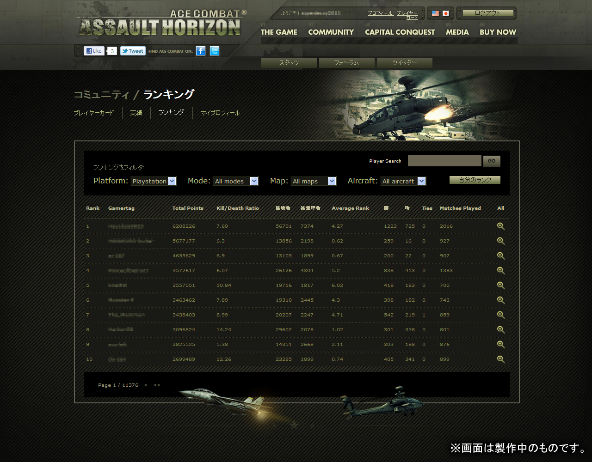Select the ツイッター tab

(405, 63)
